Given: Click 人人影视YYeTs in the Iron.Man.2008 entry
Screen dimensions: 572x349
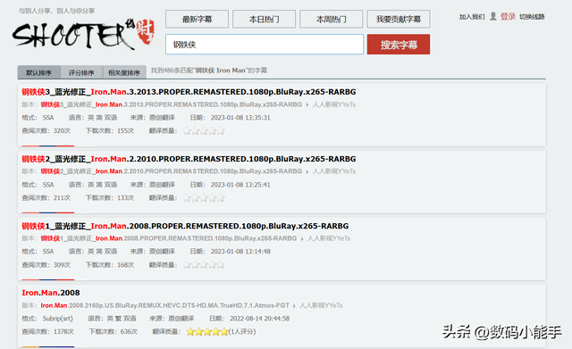Looking at the screenshot, I should coord(321,305).
